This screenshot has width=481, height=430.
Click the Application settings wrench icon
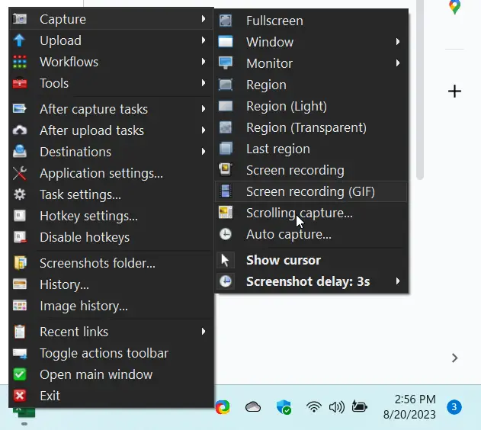[x=20, y=173]
